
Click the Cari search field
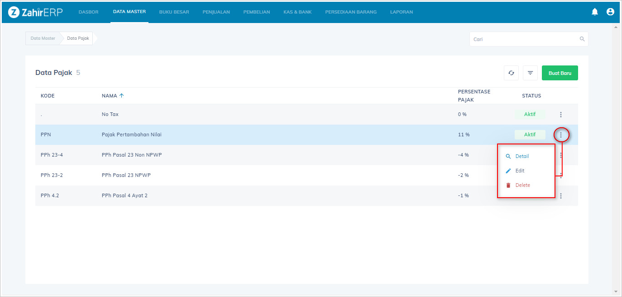[x=525, y=39]
